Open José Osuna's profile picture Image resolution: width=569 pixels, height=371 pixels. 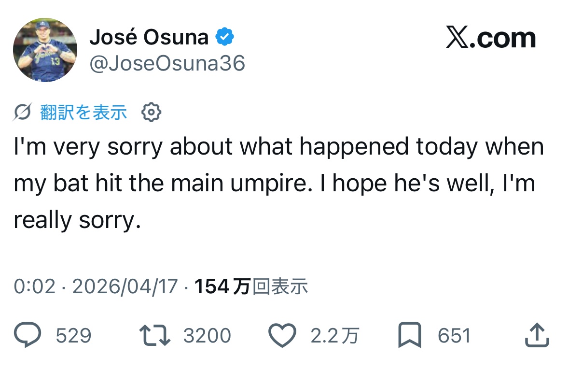(45, 50)
